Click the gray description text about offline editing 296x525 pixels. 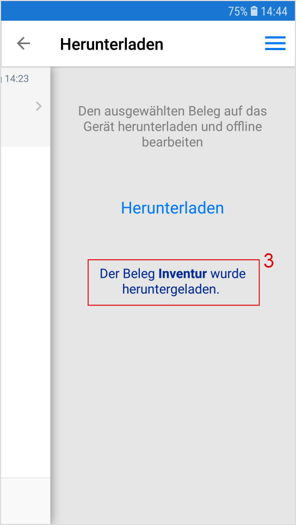pos(172,126)
